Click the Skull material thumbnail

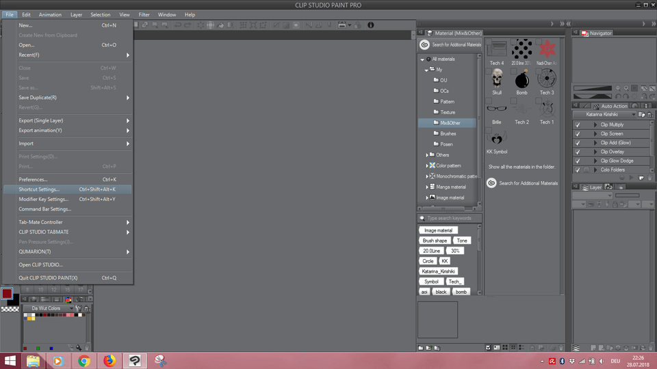pos(497,79)
